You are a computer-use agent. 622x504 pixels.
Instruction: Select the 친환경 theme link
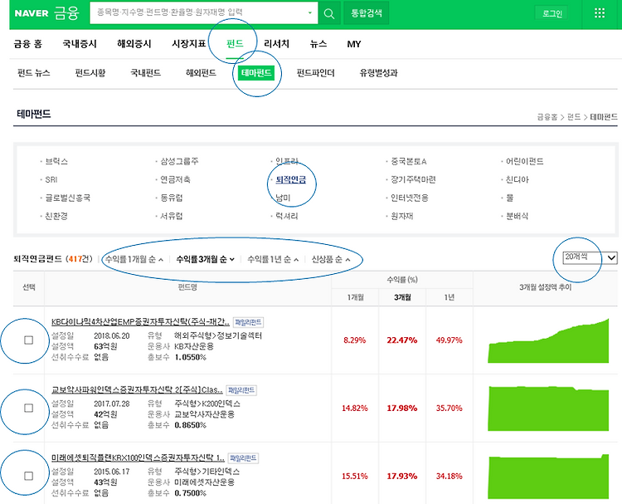click(56, 216)
